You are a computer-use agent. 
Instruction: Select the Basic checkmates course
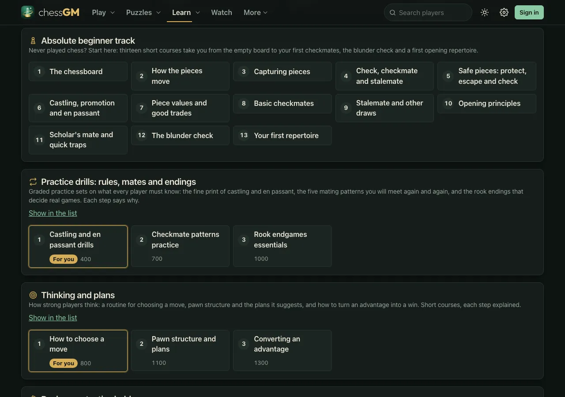(x=282, y=104)
